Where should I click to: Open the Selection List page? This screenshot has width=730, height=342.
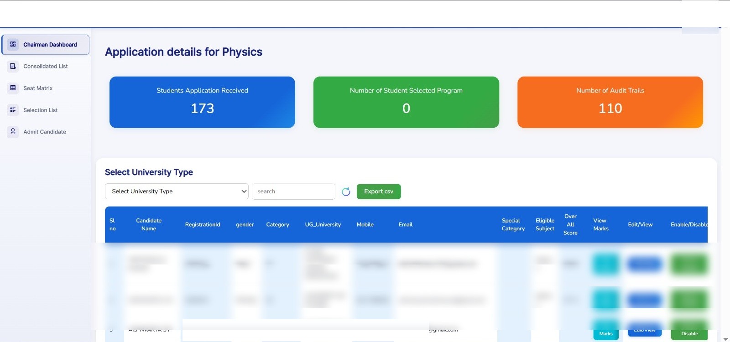[x=45, y=110]
